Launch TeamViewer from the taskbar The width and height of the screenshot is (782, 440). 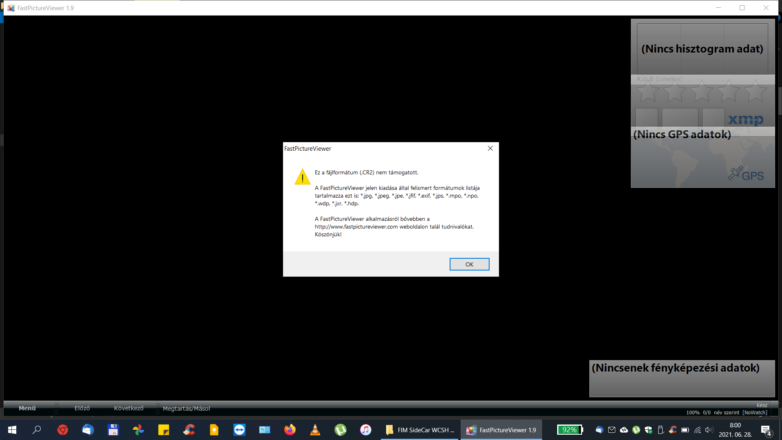[239, 430]
